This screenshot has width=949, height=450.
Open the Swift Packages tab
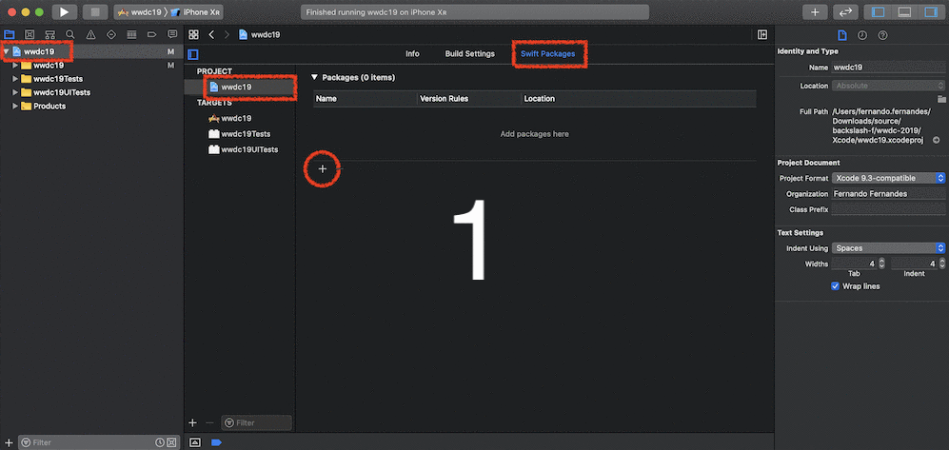click(547, 54)
